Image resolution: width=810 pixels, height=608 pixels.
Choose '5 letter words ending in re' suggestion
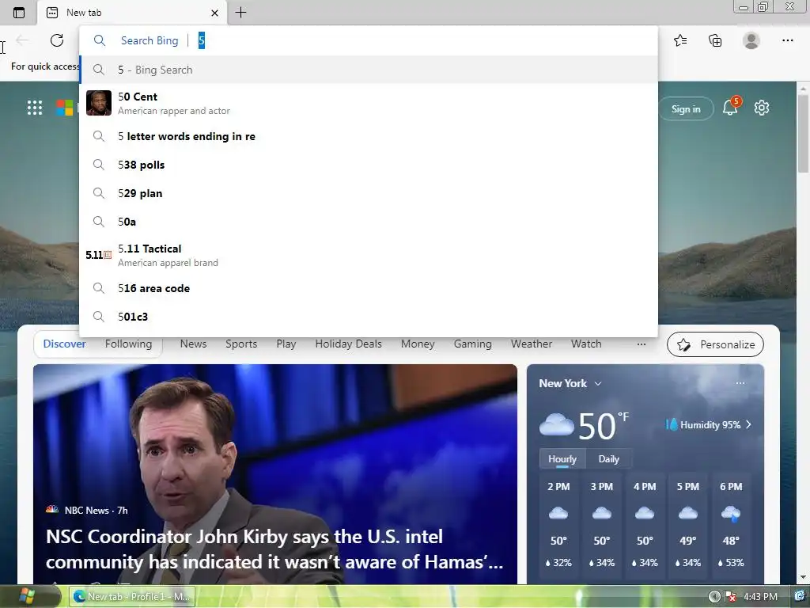coord(369,136)
